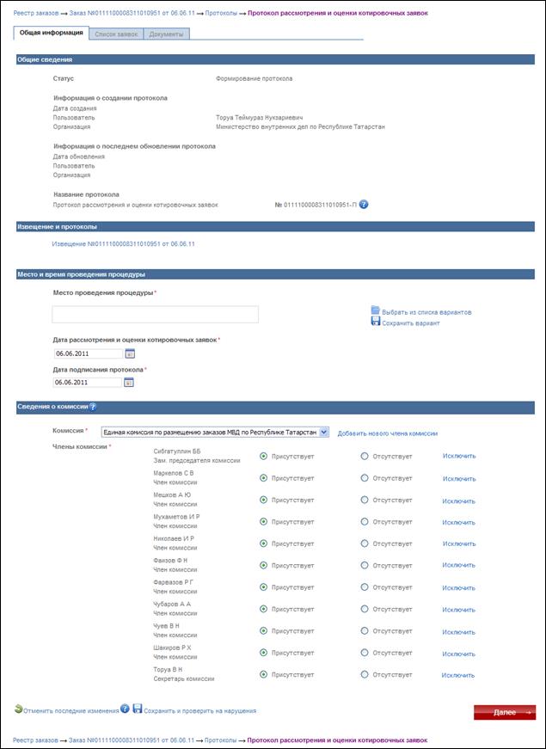
Task: Mark Фаизов Ф Н as Отсутствует
Action: (365, 565)
